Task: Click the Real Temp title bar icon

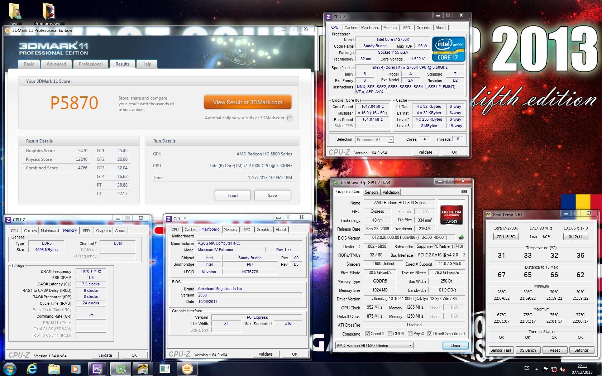Action: pyautogui.click(x=488, y=214)
